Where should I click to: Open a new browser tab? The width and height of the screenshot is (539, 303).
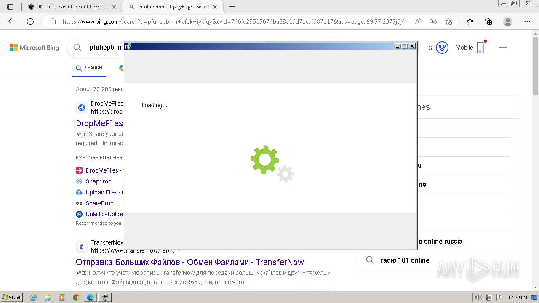[x=232, y=7]
